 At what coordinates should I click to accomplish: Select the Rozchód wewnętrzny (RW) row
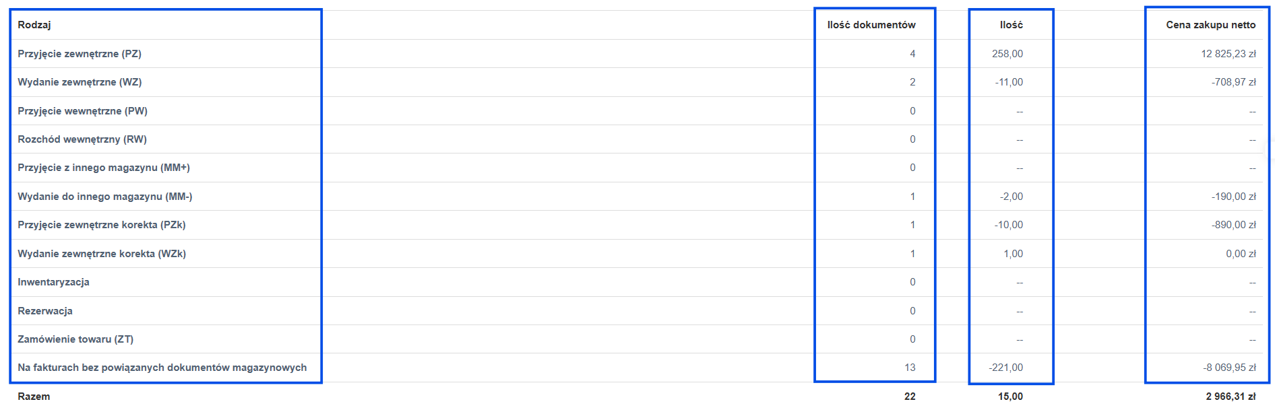point(637,139)
